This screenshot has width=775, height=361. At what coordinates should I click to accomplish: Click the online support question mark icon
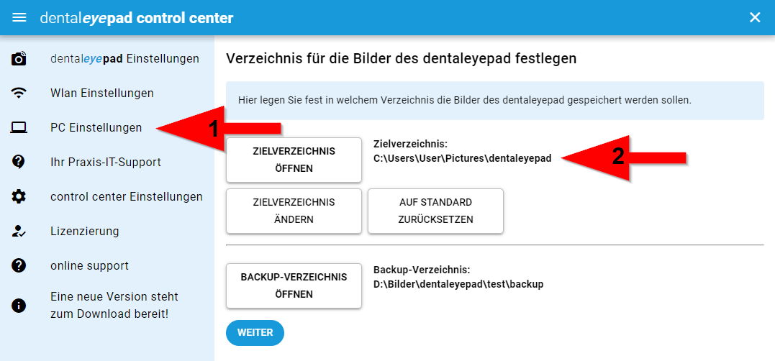[19, 265]
